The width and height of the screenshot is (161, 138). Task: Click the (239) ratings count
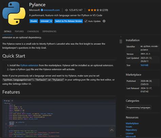105,10
